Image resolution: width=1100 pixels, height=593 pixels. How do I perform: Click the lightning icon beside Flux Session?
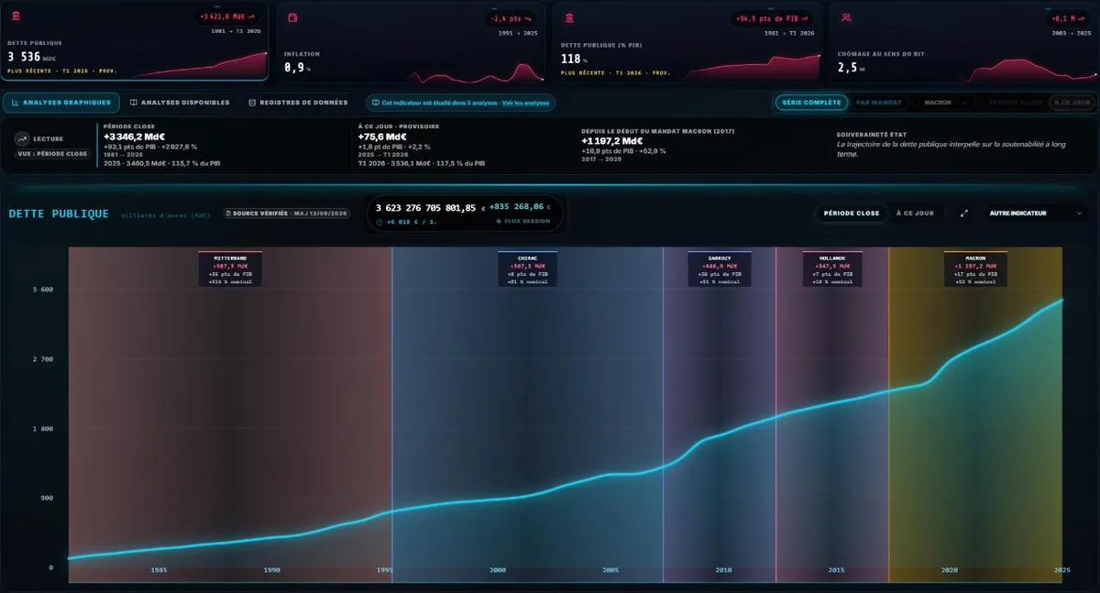tap(498, 221)
